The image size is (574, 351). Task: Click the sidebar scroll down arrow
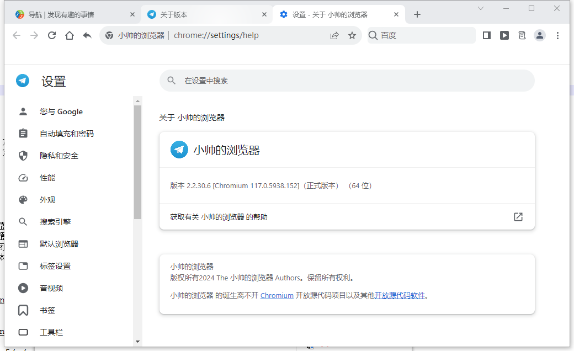[x=137, y=342]
